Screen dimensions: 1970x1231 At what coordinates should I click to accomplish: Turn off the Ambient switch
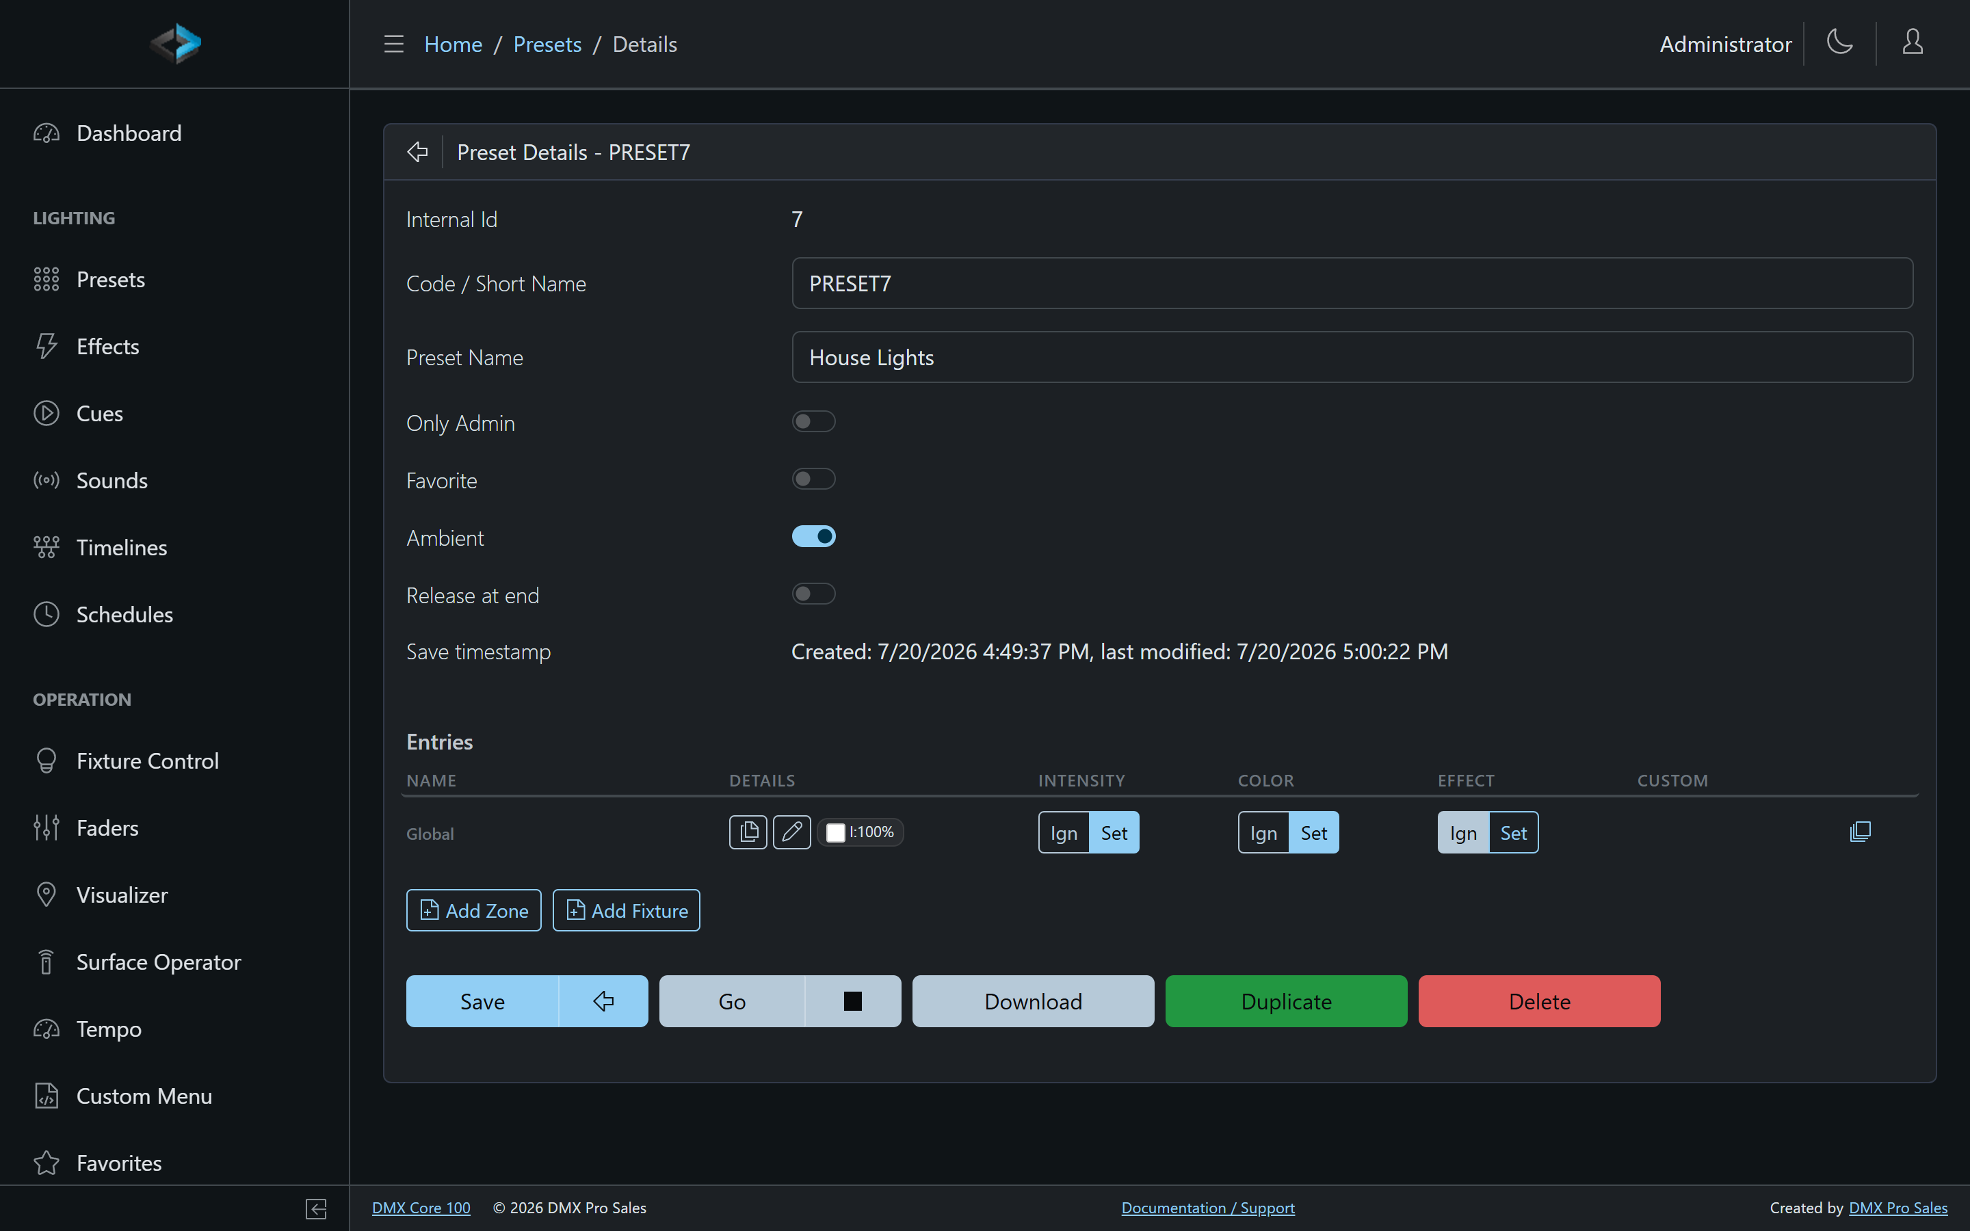[x=813, y=537]
